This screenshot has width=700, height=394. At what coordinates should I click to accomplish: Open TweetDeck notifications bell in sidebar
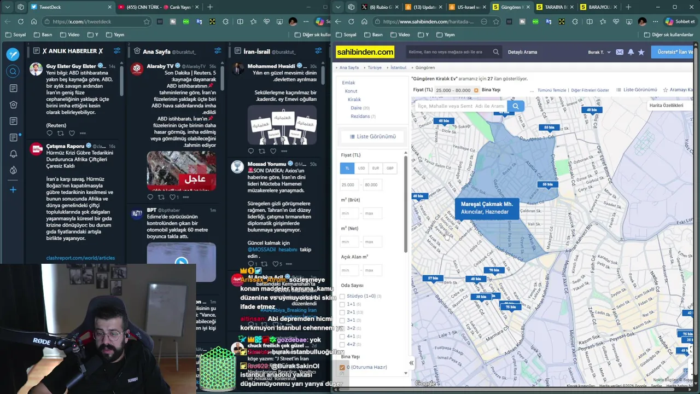[13, 154]
